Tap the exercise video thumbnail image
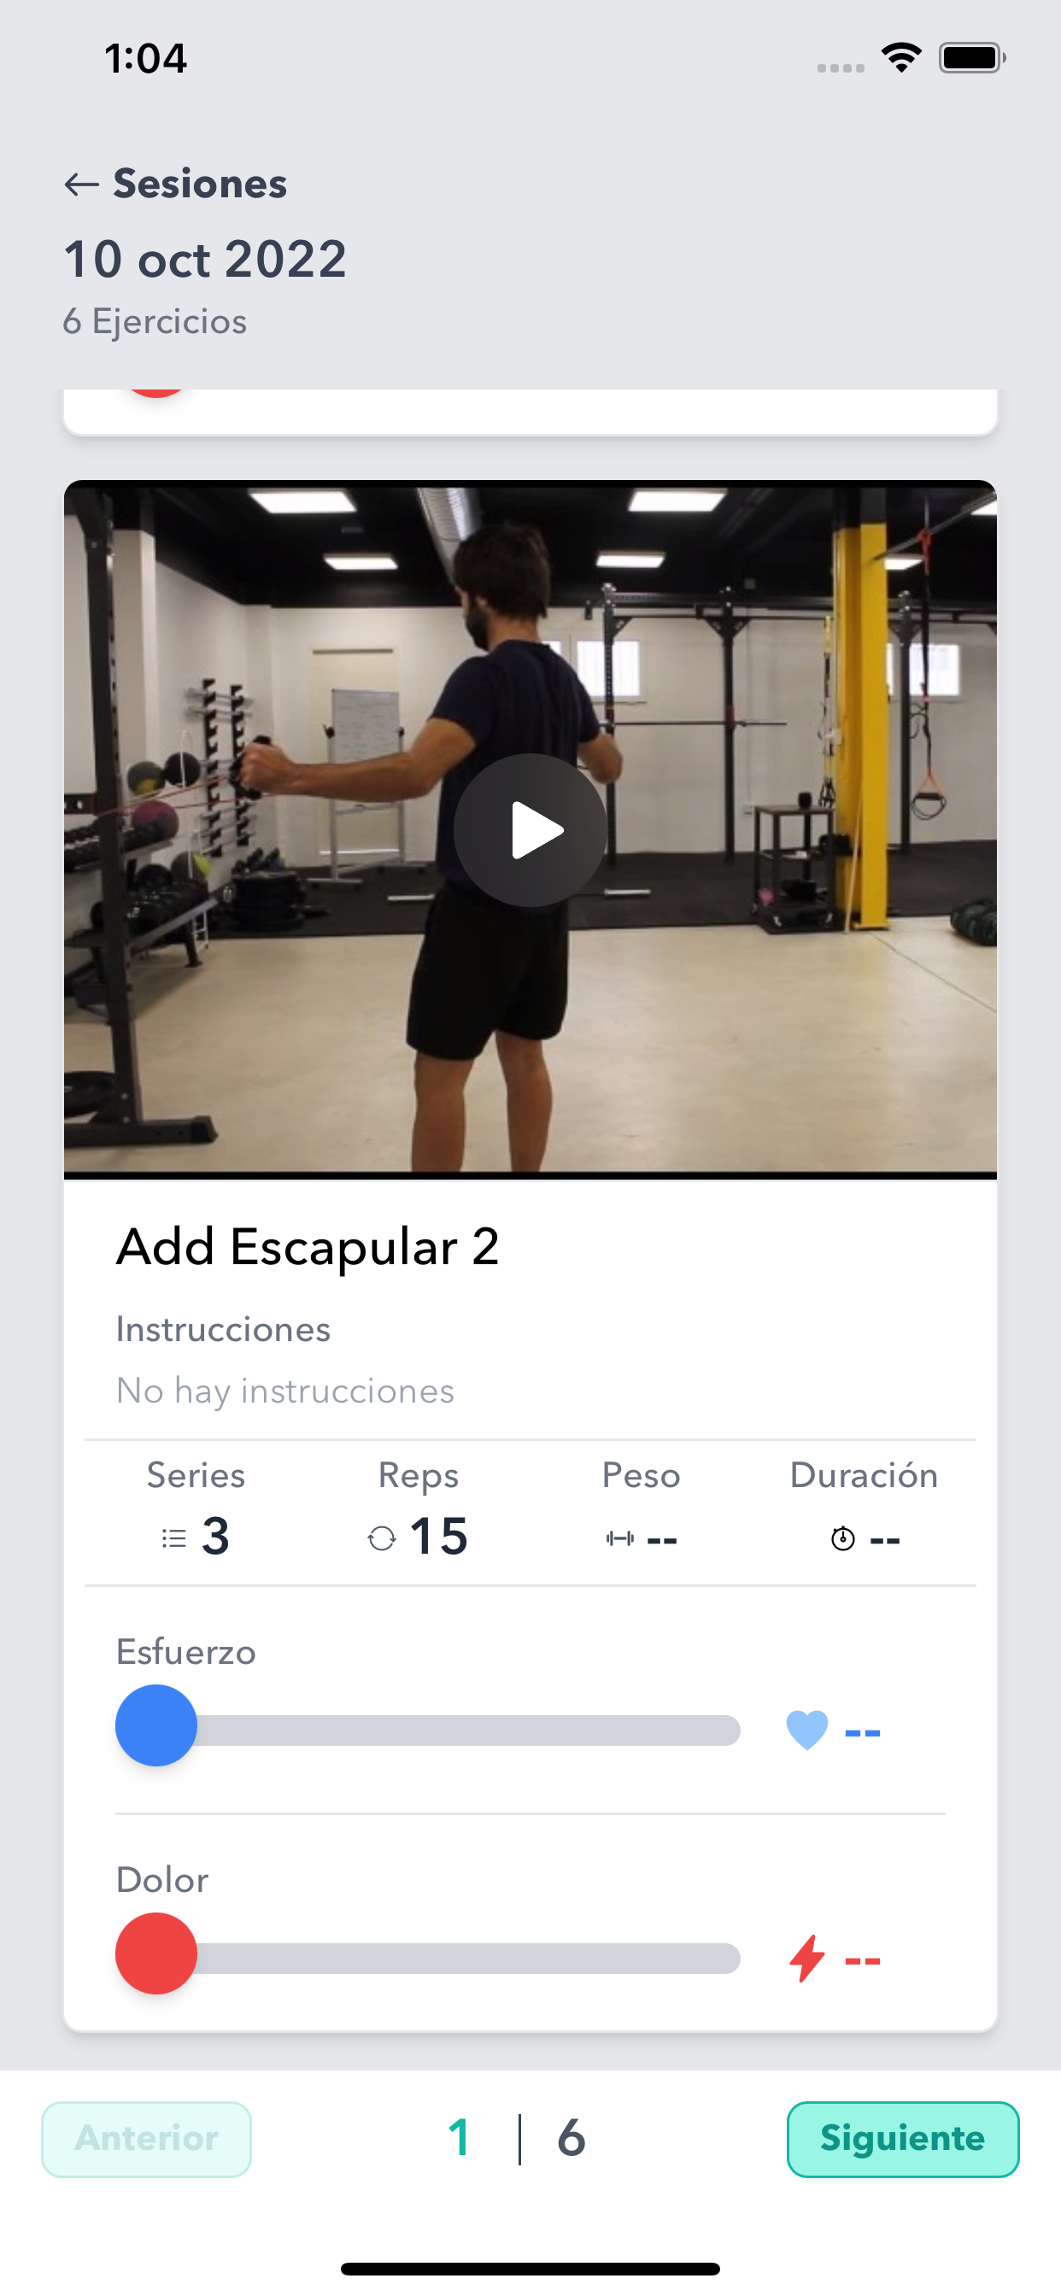This screenshot has width=1061, height=2296. 530,829
